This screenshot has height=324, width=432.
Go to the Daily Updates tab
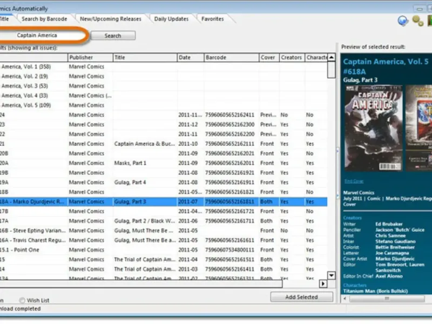pos(171,19)
